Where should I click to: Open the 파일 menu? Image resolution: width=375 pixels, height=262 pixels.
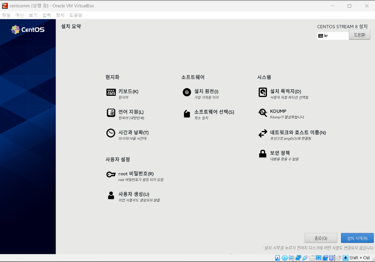[6, 15]
